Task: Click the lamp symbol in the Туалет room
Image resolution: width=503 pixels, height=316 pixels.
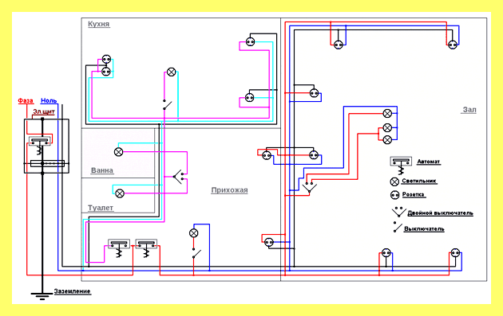Action: coord(120,193)
